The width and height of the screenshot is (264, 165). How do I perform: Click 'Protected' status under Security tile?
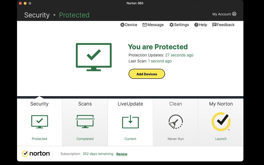click(x=39, y=139)
